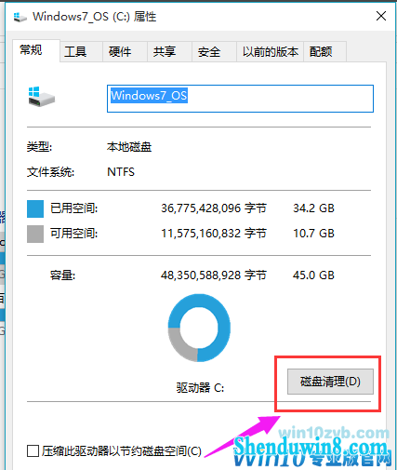Click the 10.7 GB free space value
397x470 pixels.
(313, 234)
